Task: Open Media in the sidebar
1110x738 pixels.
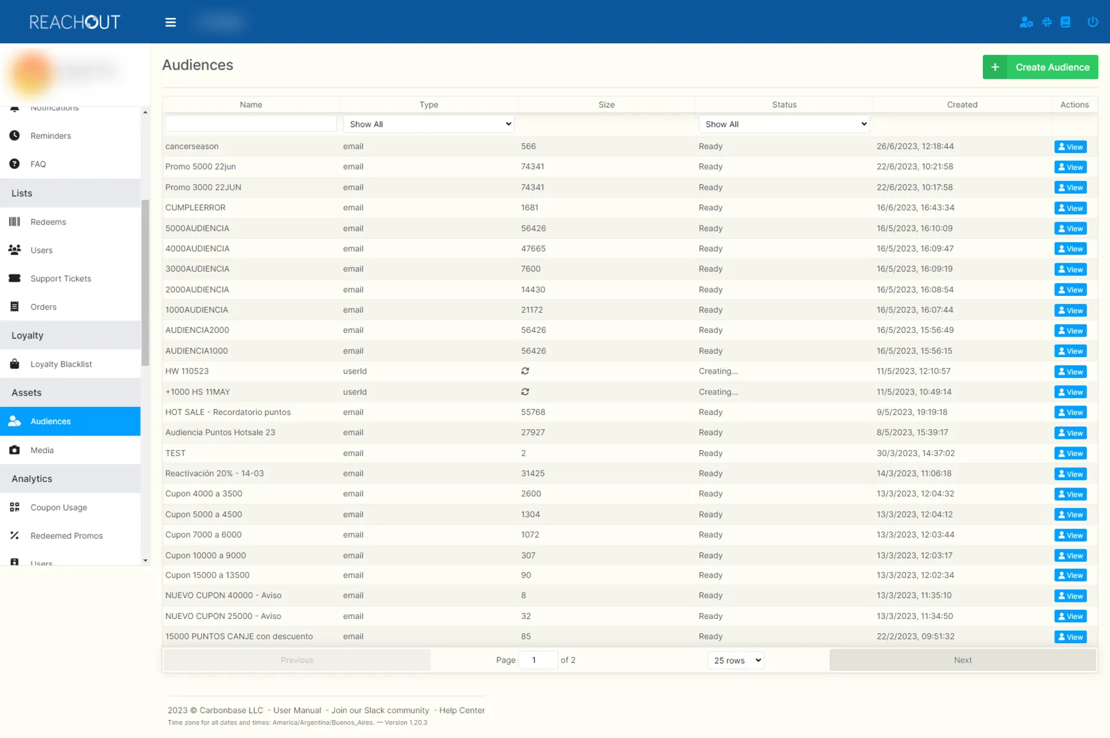Action: pos(70,450)
